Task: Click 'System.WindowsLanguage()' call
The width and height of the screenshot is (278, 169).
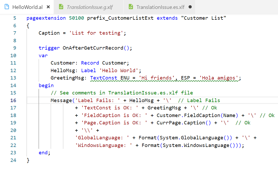Action: click(x=199, y=145)
